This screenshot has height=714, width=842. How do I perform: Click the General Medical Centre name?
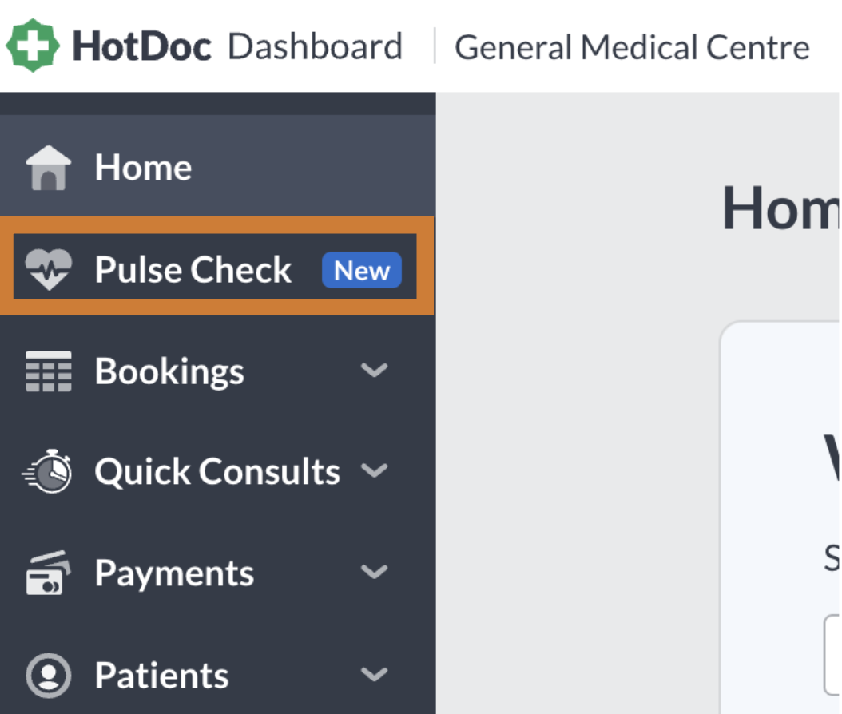point(632,47)
